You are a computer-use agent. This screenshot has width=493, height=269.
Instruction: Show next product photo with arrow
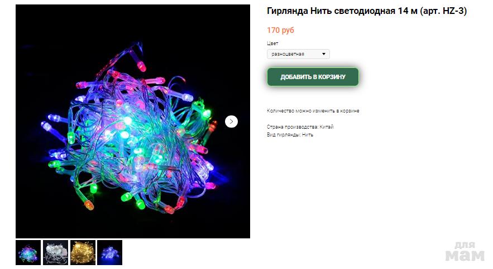pyautogui.click(x=231, y=121)
